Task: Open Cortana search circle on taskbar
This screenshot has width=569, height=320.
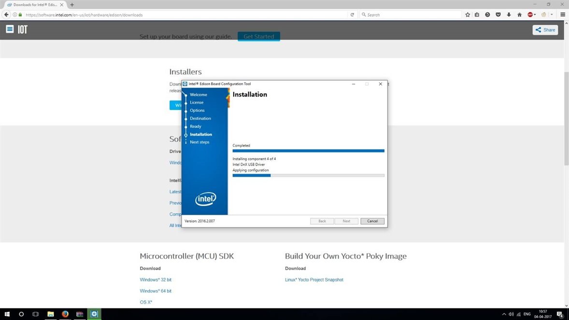Action: [x=21, y=314]
